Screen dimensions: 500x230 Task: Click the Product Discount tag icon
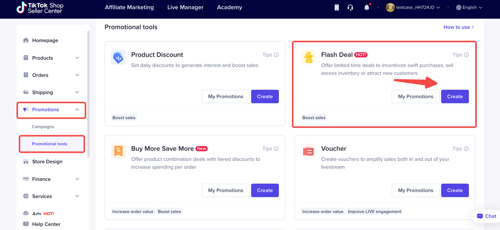click(118, 57)
